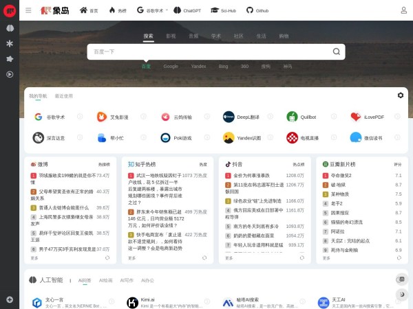Launch the Quillbot shortcut
413x309 pixels.
click(x=308, y=117)
